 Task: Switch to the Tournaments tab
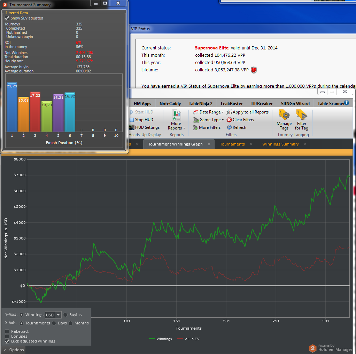(232, 144)
